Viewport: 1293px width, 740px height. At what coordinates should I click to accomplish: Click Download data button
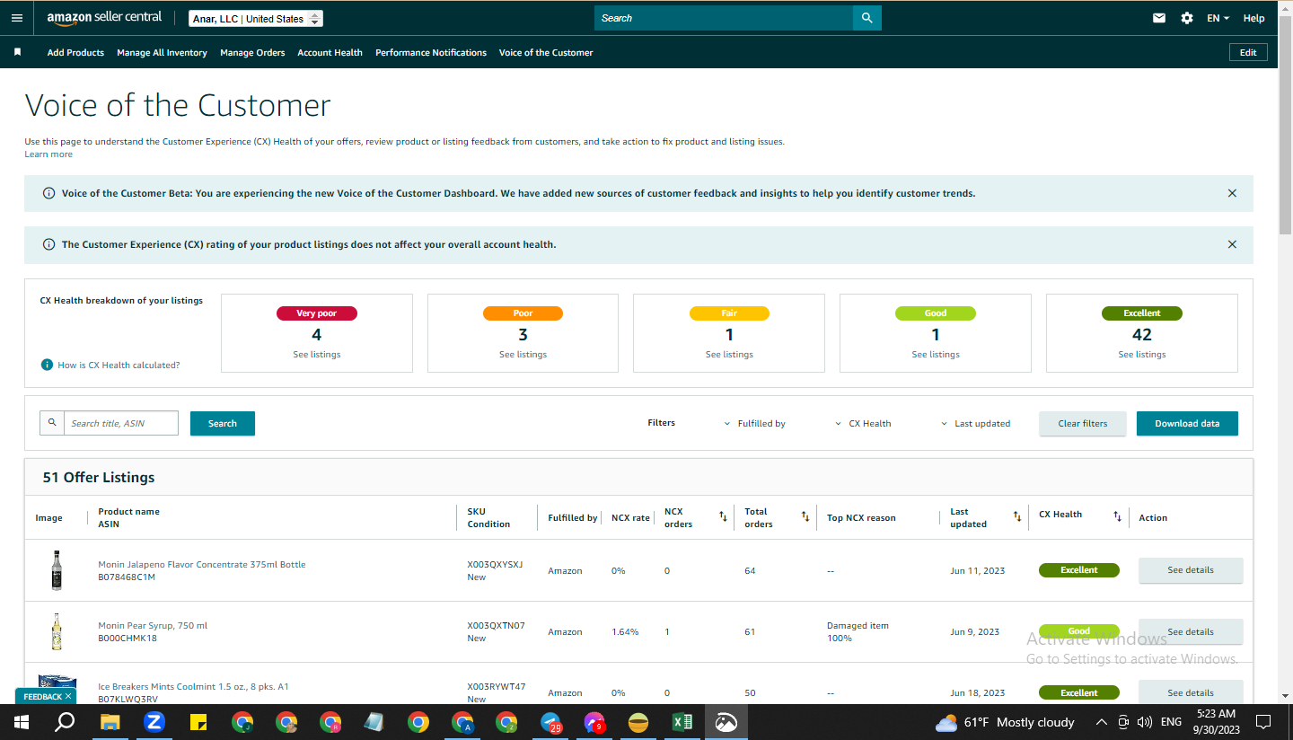click(1187, 423)
